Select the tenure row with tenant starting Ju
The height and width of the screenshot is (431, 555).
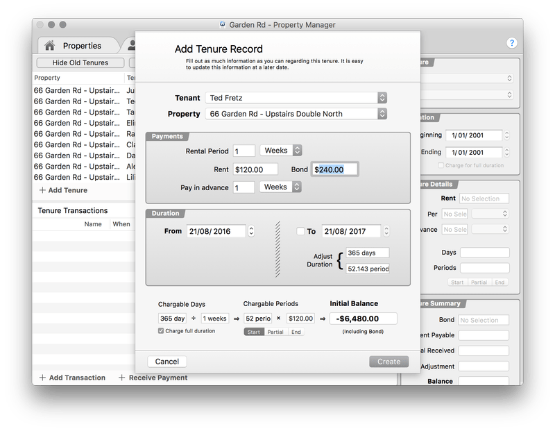point(84,91)
